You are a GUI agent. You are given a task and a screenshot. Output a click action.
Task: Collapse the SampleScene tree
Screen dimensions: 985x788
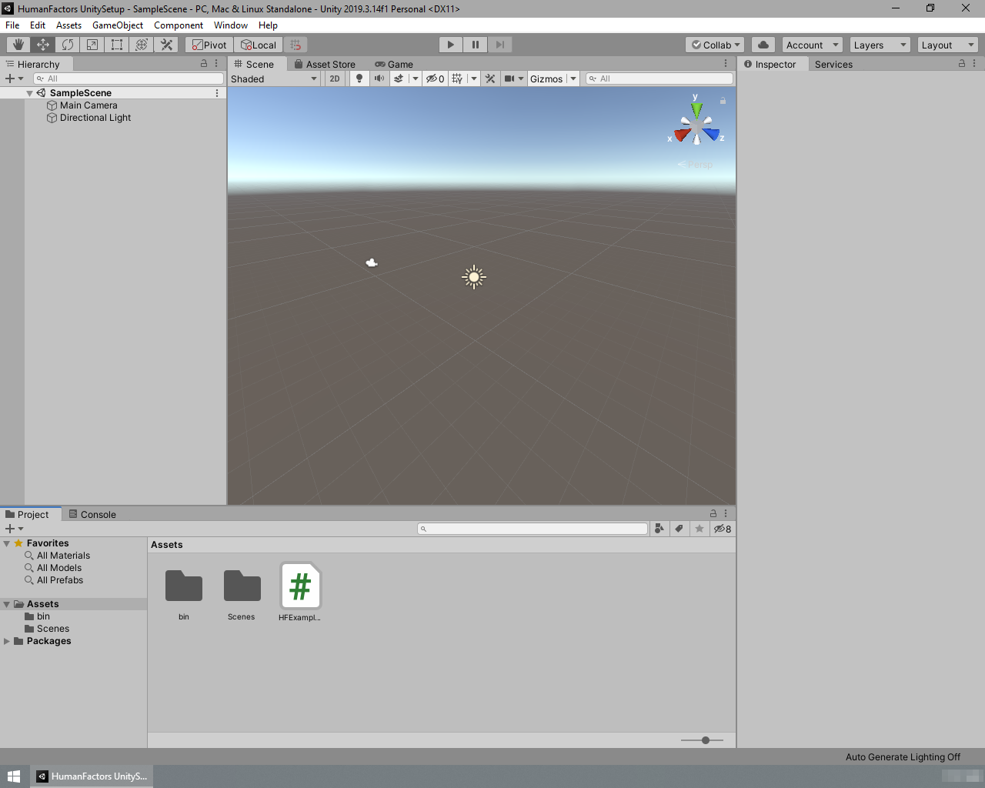tap(29, 93)
